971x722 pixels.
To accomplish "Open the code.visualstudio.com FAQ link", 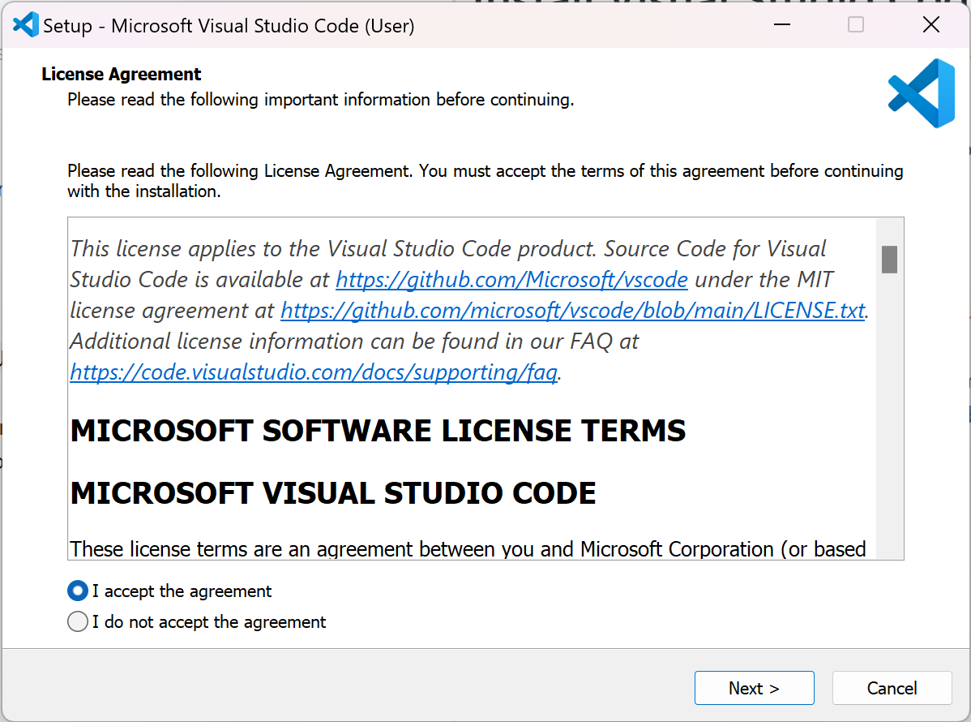I will (312, 372).
